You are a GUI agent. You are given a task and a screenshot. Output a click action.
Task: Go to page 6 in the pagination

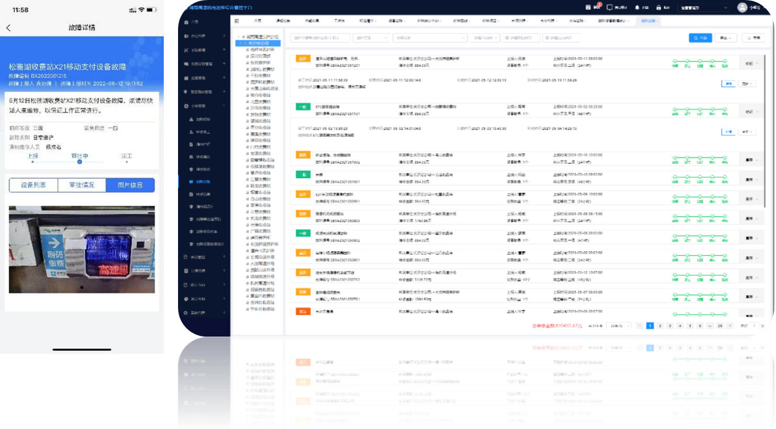pyautogui.click(x=700, y=326)
